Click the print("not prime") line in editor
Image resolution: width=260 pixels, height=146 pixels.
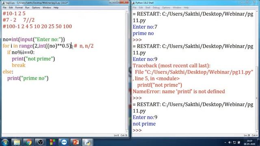click(33, 59)
